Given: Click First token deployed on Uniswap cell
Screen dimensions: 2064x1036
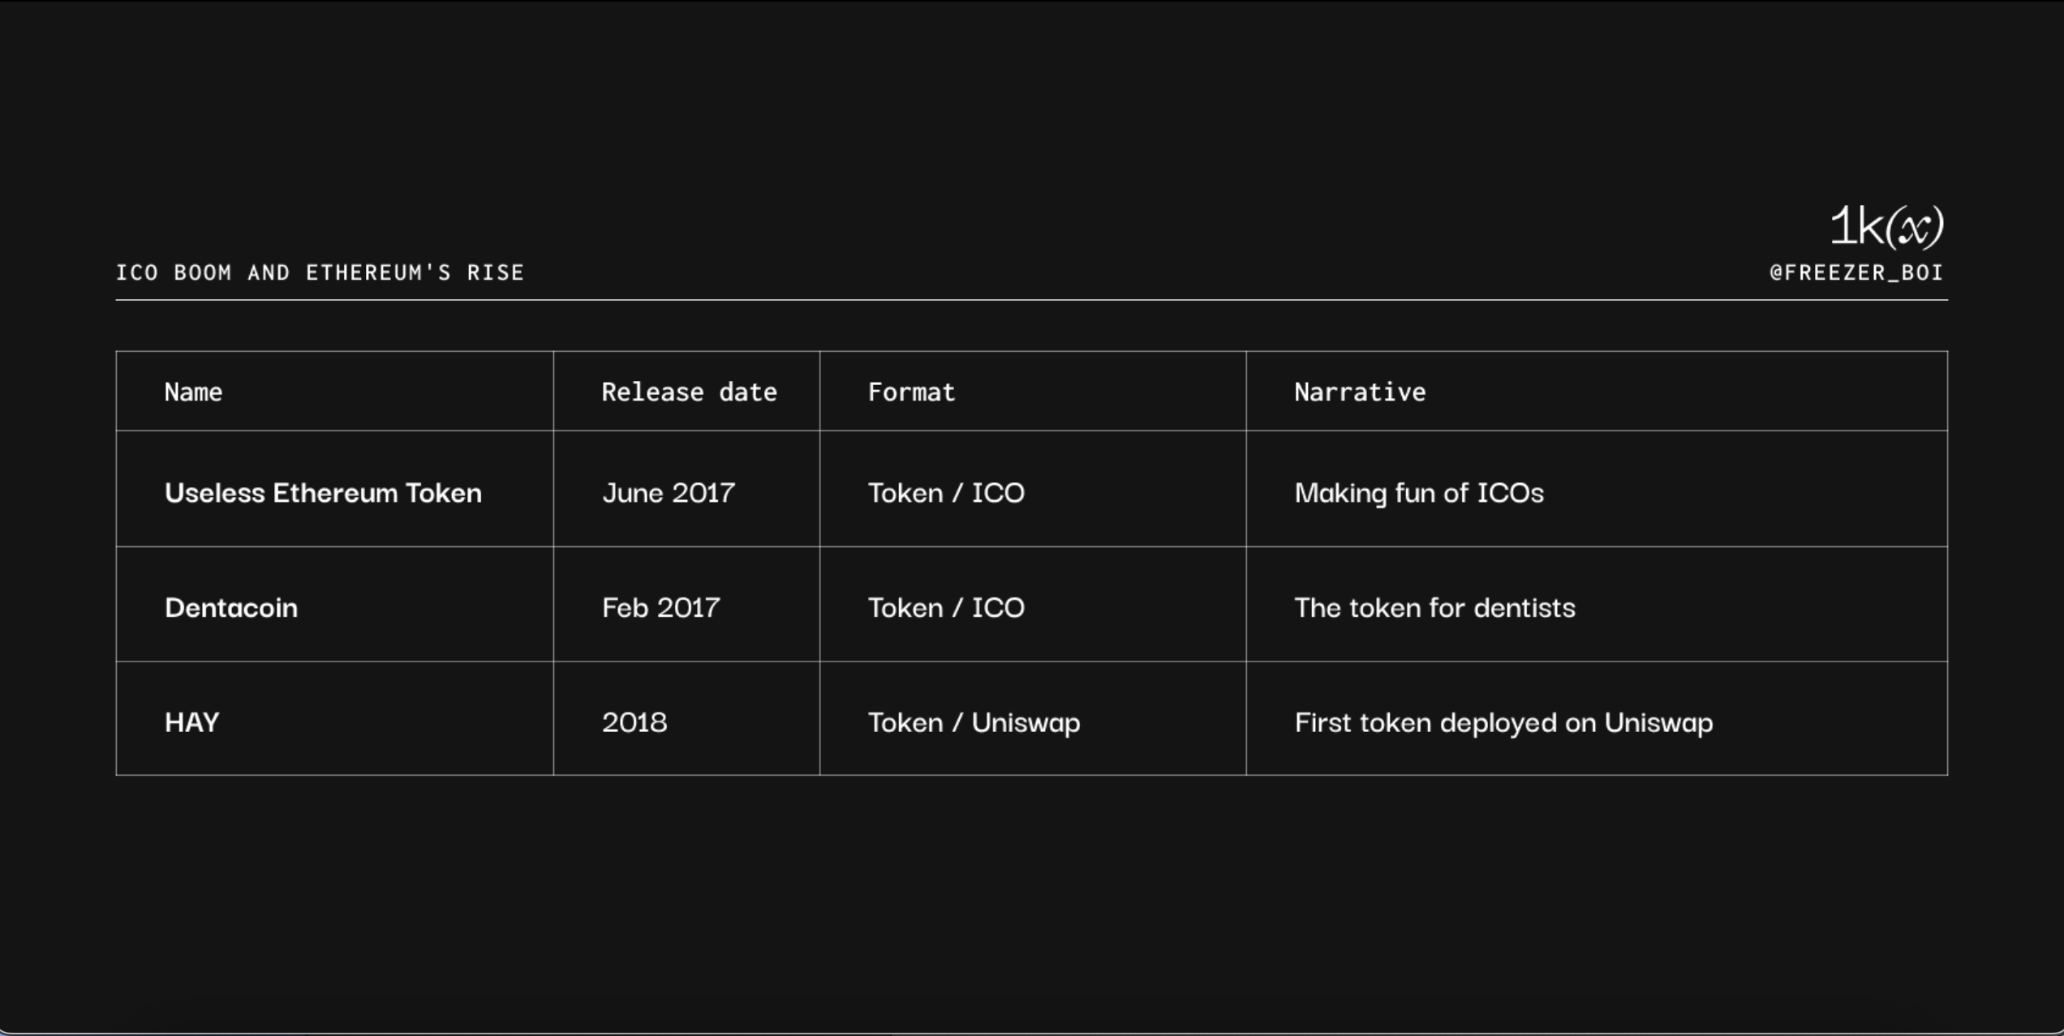Looking at the screenshot, I should tap(1503, 722).
